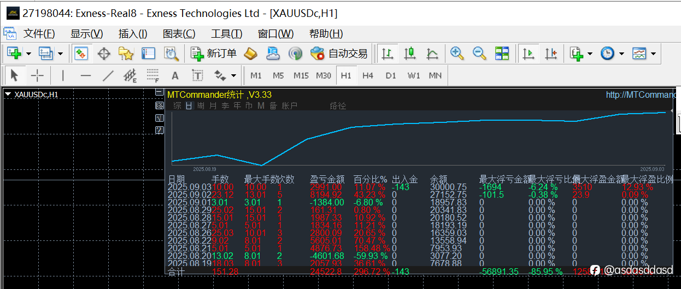Open the 文件(F) menu
Screen dimensions: 681x289
click(x=39, y=33)
